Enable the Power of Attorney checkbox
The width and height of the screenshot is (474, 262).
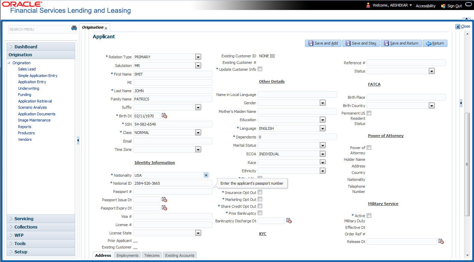tap(369, 148)
